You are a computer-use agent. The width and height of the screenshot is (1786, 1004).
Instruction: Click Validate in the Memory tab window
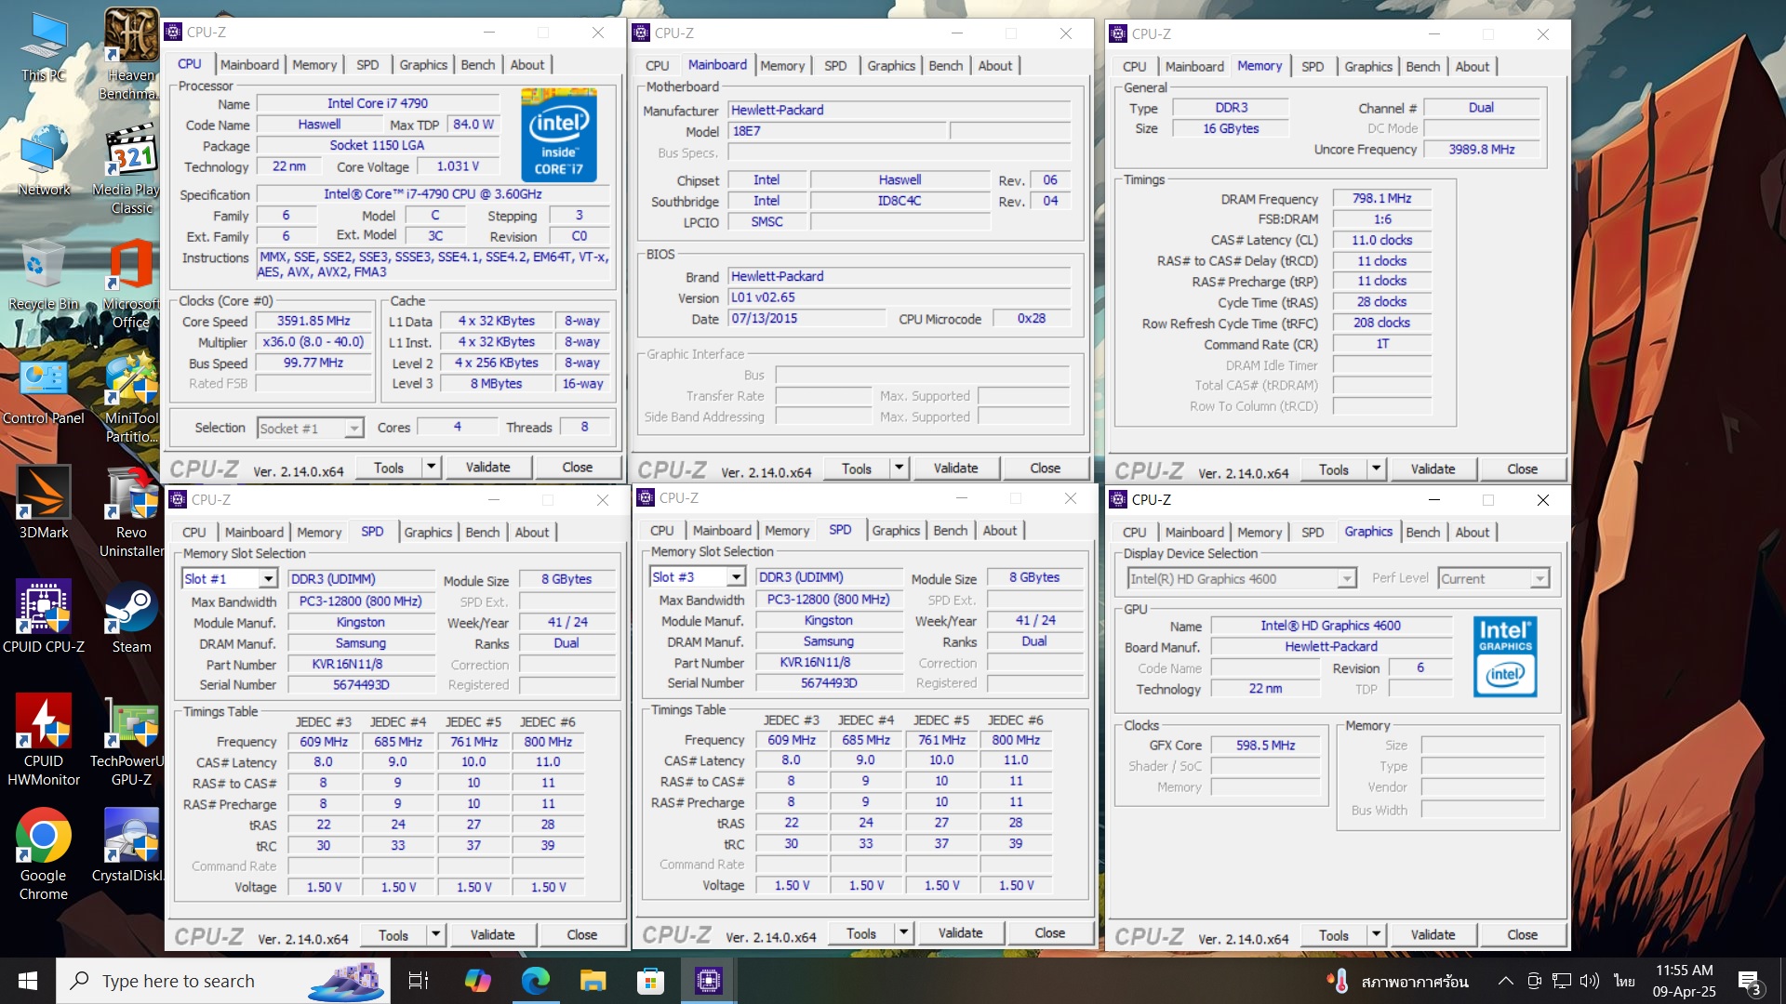[x=1432, y=469]
